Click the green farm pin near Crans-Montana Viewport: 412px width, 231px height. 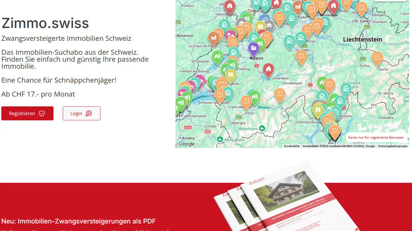(254, 98)
